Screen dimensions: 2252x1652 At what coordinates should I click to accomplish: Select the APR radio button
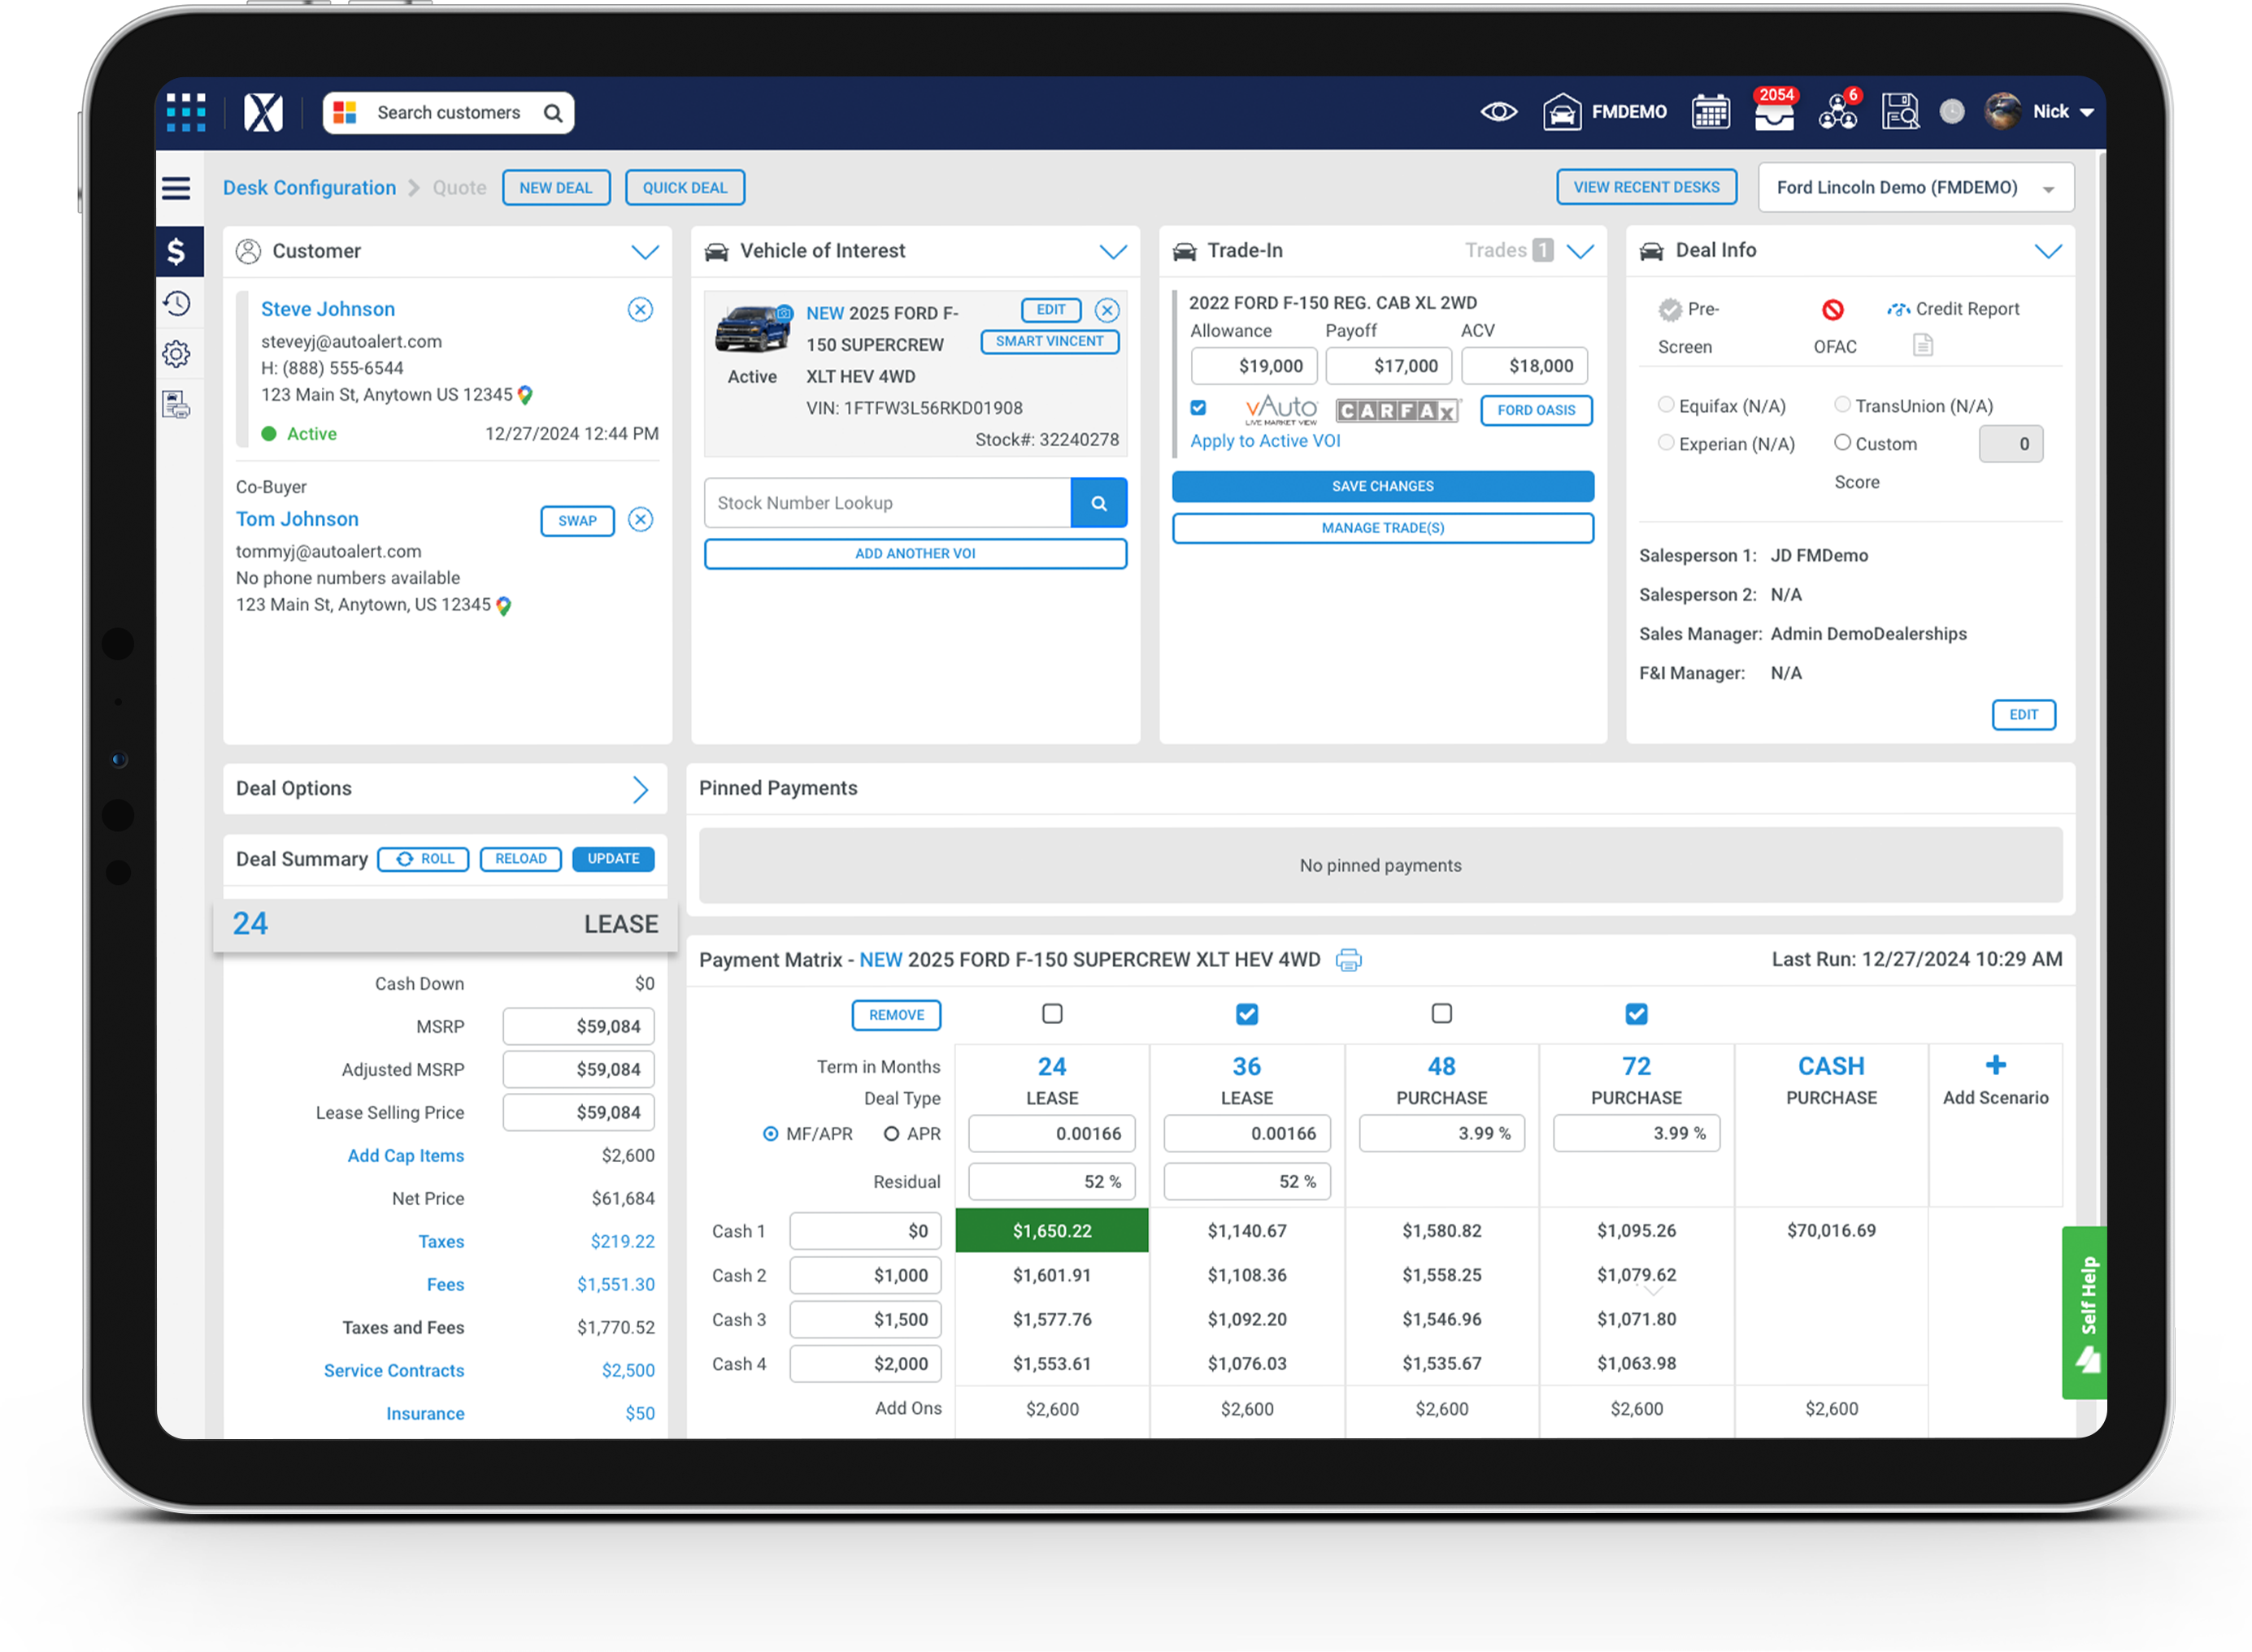pos(891,1134)
